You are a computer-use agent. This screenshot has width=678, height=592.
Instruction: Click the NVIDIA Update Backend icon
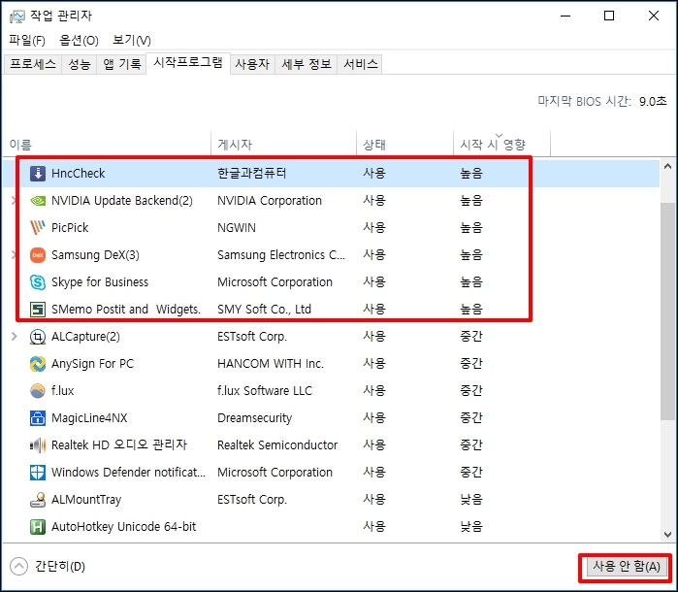coord(38,201)
